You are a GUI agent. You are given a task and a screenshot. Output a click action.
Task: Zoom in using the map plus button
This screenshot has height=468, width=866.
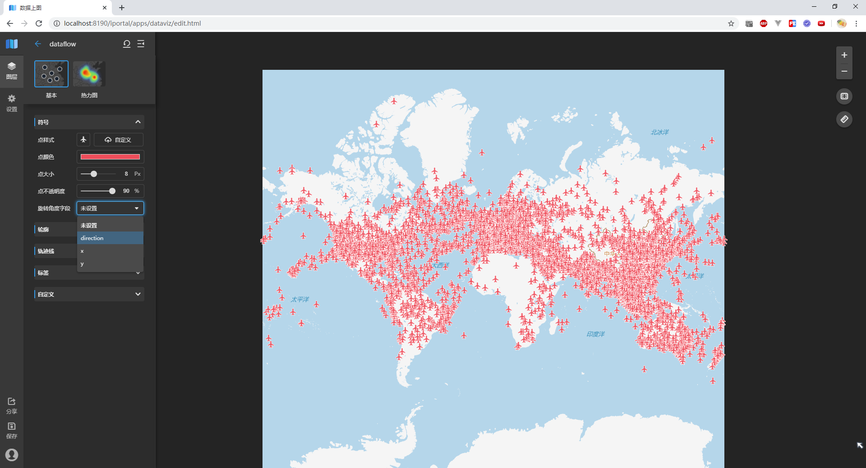[x=844, y=55]
